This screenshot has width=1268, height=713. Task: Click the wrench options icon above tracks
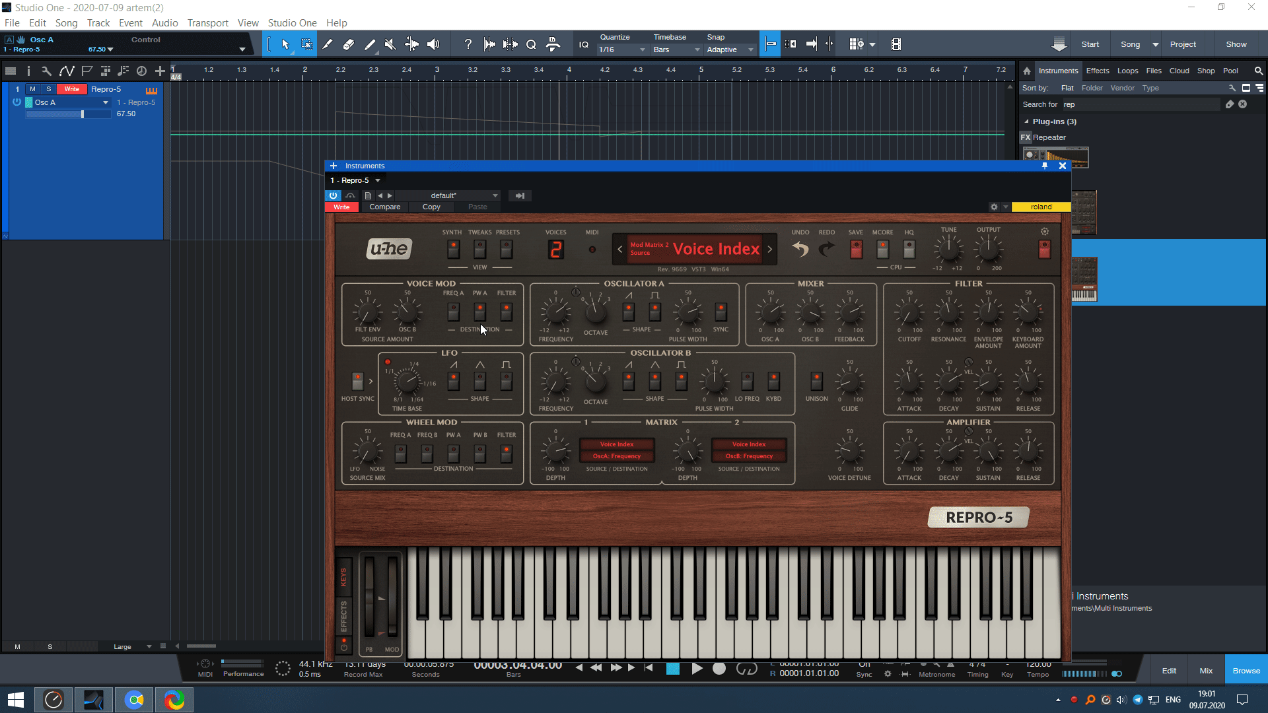(46, 71)
